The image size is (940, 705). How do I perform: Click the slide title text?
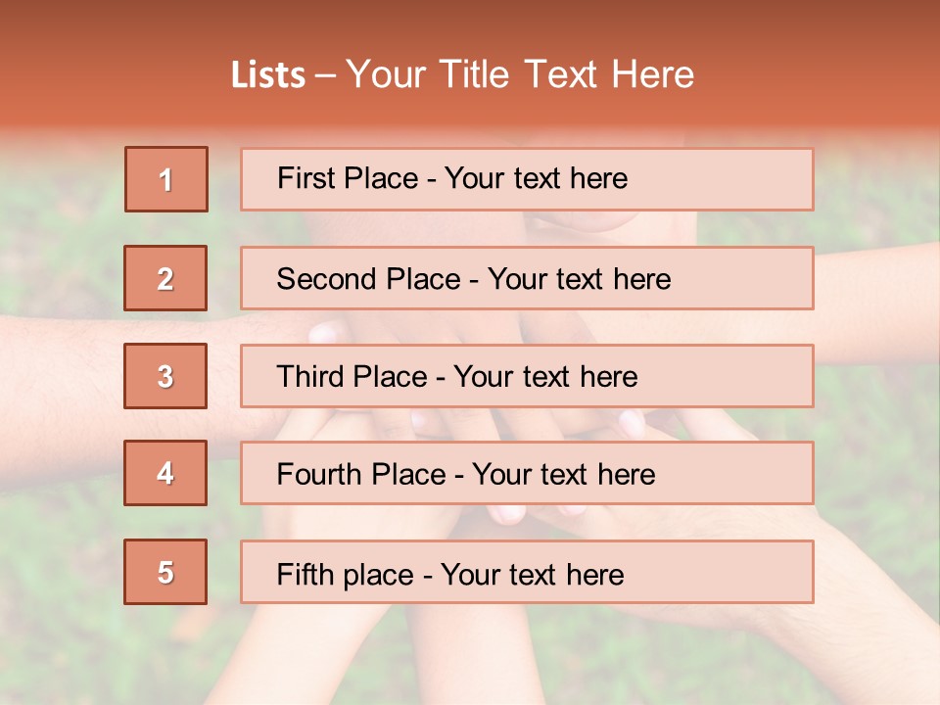click(x=462, y=74)
